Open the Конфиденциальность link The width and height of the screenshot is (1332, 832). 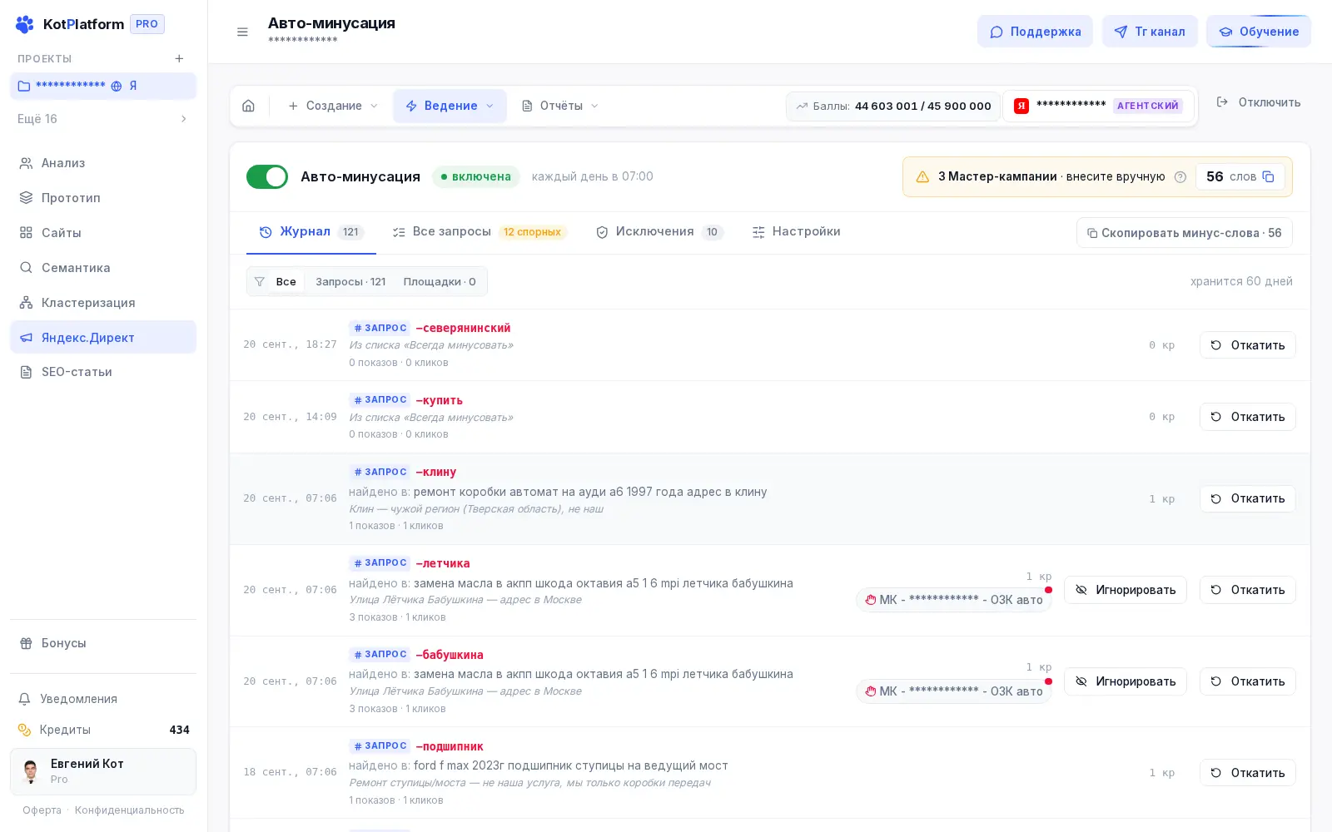coord(129,810)
